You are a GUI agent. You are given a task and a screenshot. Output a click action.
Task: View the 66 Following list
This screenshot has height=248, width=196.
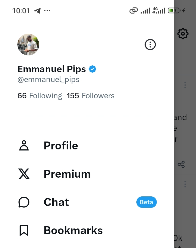pos(40,96)
